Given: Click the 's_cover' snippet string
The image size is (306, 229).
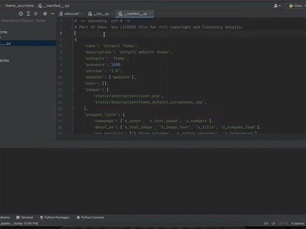Looking at the screenshot, I should click(133, 121).
